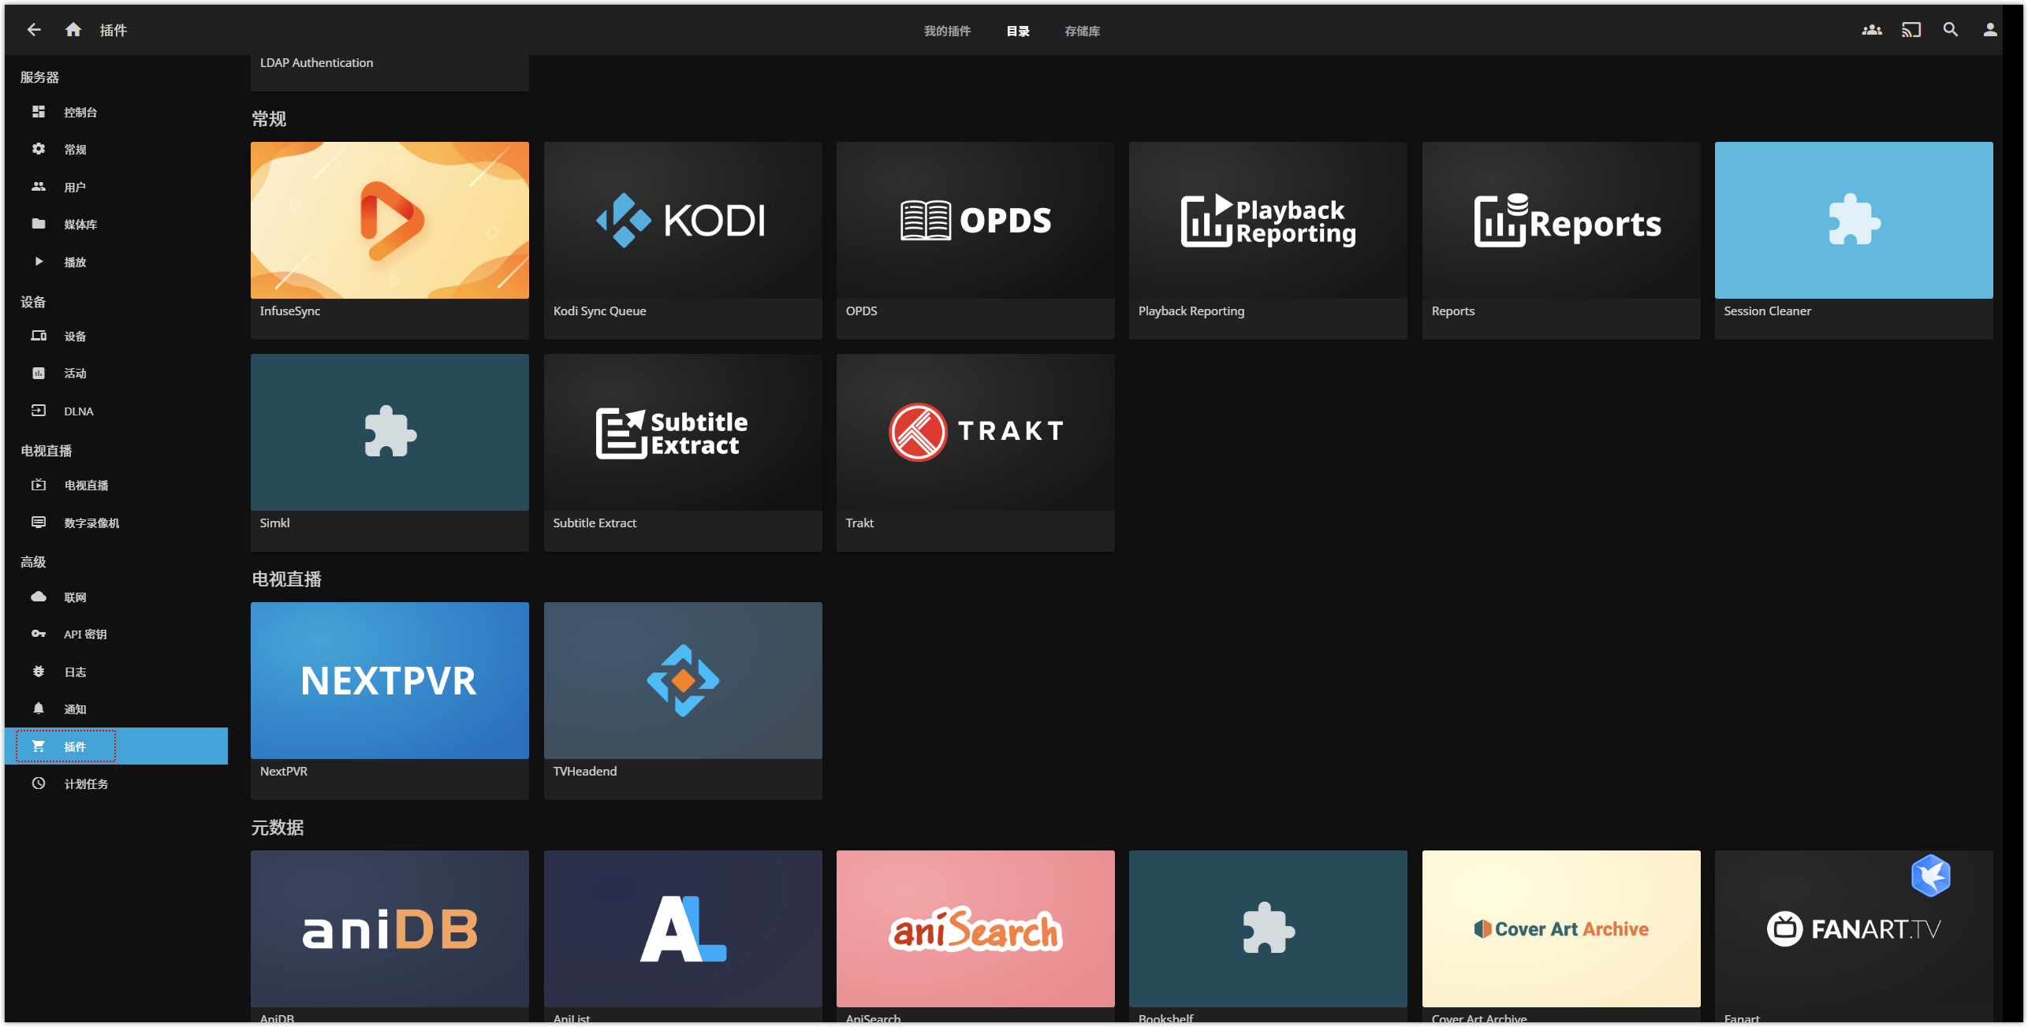Image resolution: width=2028 pixels, height=1027 pixels.
Task: Open Fanart plugin card
Action: click(x=1854, y=936)
